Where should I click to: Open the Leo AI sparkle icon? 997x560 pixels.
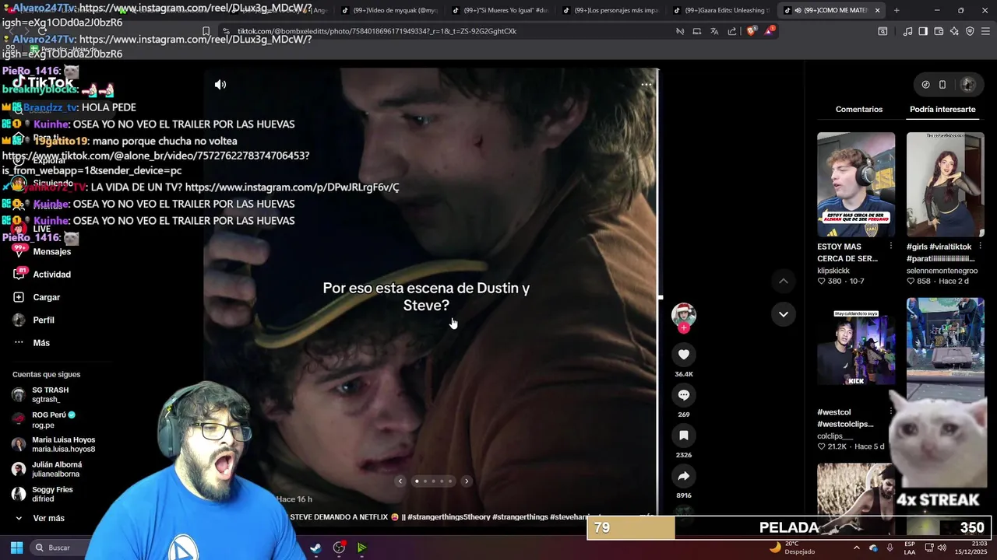tap(954, 31)
